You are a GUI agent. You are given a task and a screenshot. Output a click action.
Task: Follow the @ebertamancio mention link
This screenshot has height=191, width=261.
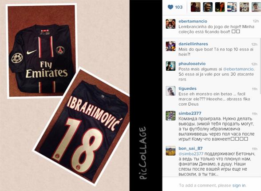pyautogui.click(x=238, y=69)
